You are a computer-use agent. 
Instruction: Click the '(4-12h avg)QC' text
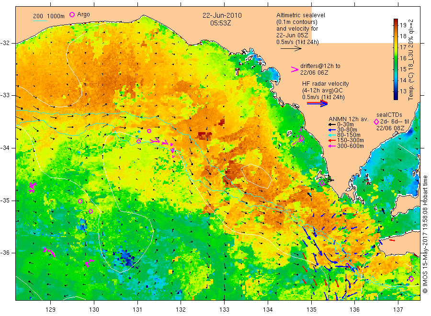pos(322,90)
